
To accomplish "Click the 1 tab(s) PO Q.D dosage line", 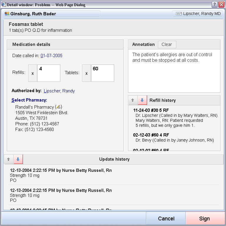I will pyautogui.click(x=41, y=30).
